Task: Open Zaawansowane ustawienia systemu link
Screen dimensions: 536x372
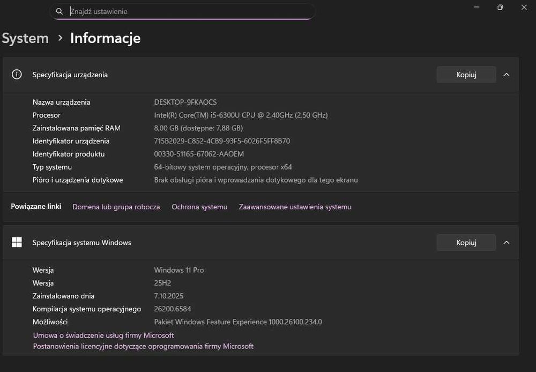Action: click(295, 207)
